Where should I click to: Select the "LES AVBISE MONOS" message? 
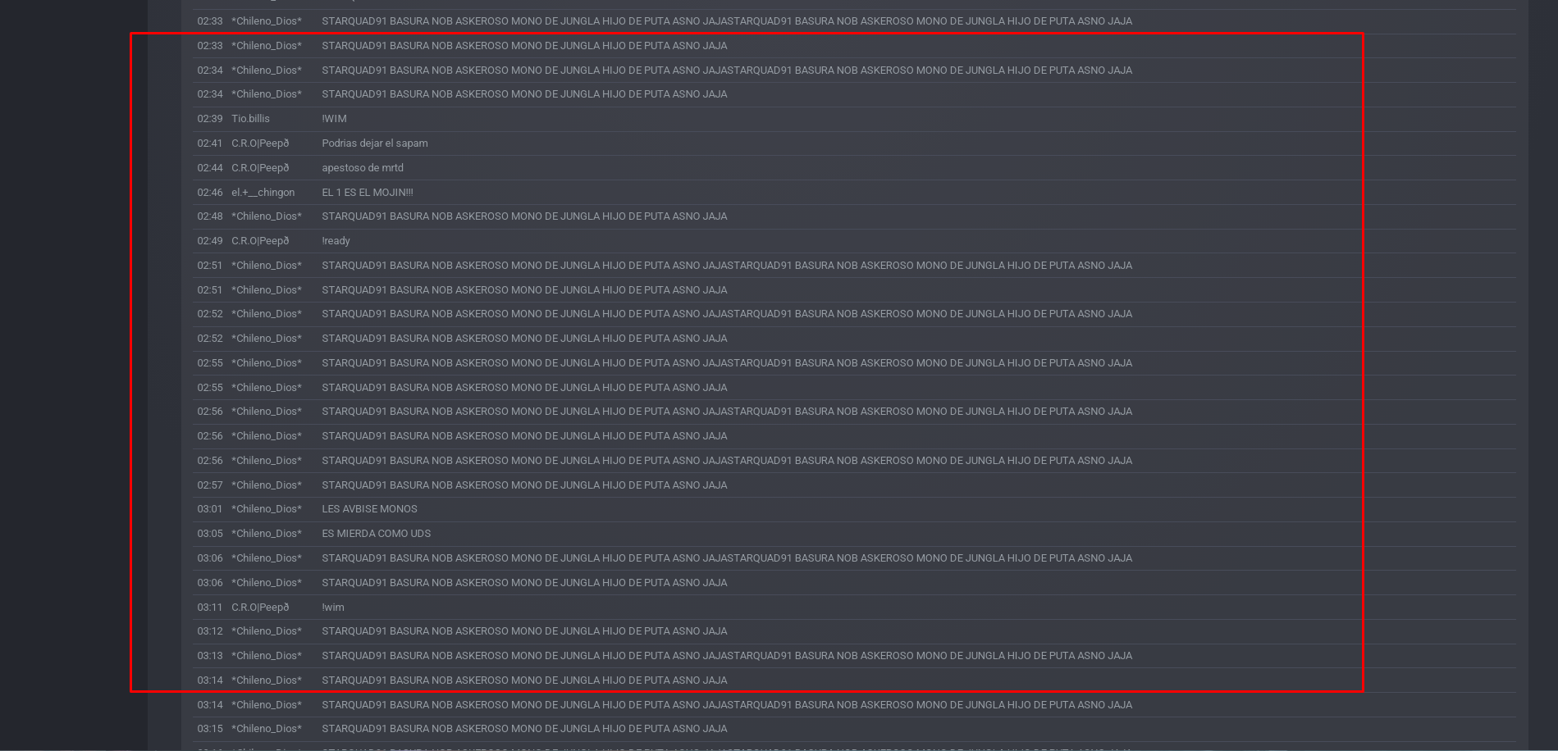pyautogui.click(x=369, y=509)
